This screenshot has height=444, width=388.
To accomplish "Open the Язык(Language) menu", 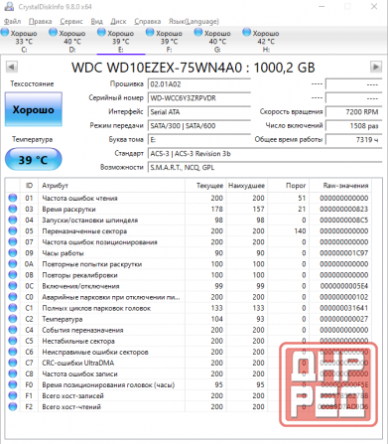I will (194, 22).
